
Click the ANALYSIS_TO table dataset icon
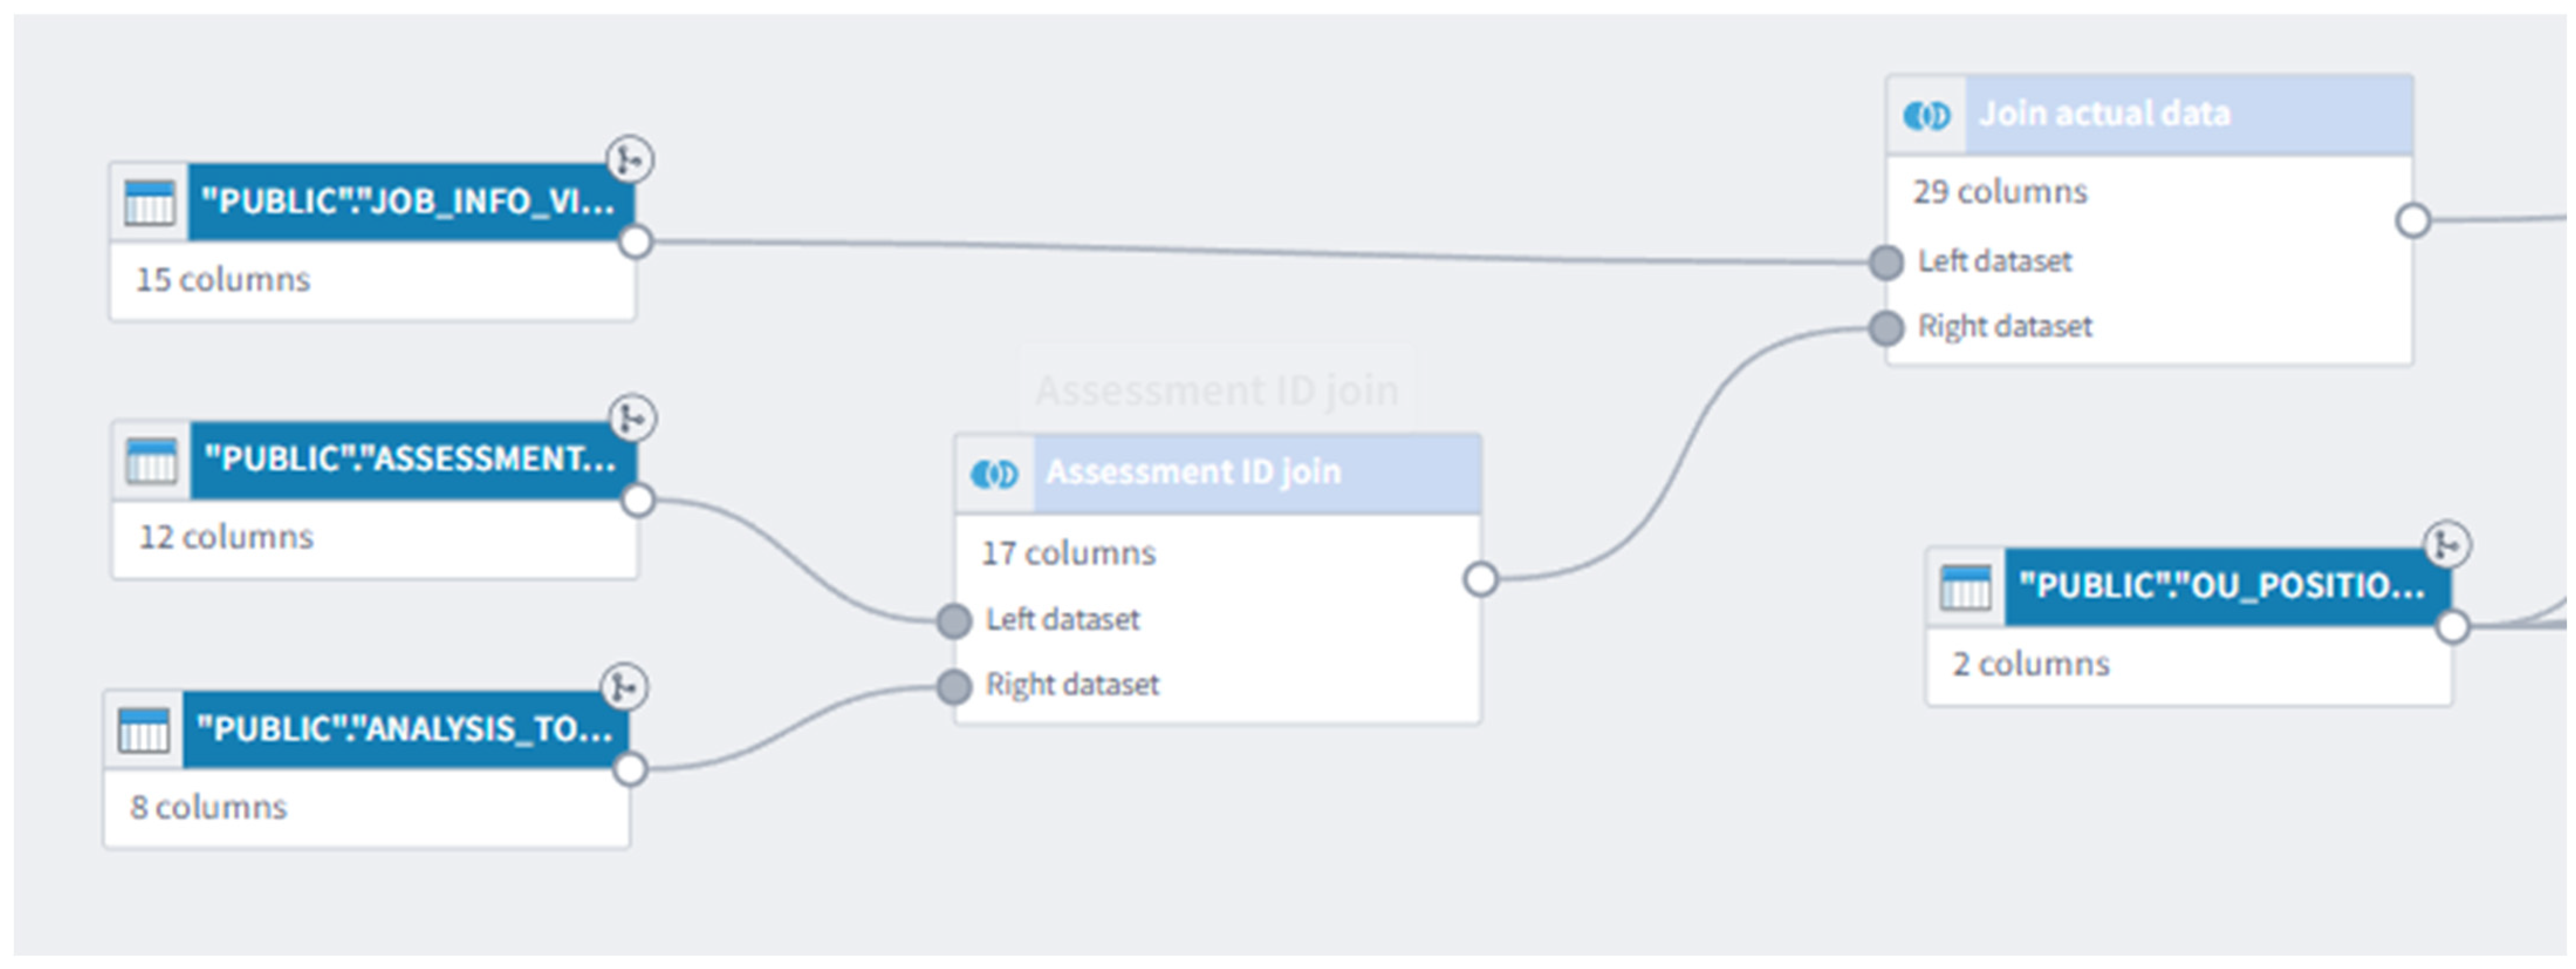click(x=144, y=730)
